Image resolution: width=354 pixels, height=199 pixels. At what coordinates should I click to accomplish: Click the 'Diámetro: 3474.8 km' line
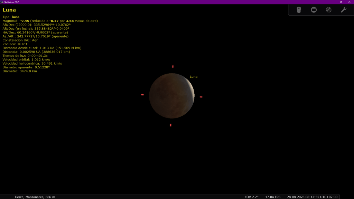(x=20, y=71)
